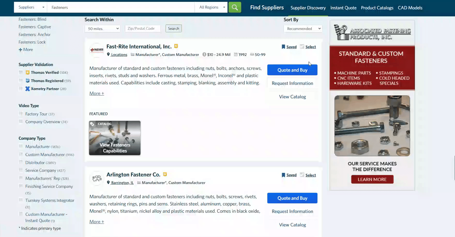Click the location pin icon next to Locations

pos(108,54)
